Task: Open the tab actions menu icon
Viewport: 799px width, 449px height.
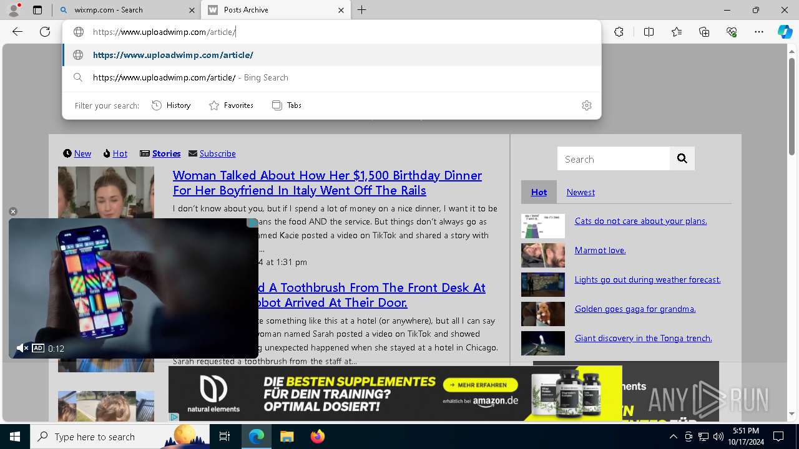Action: pyautogui.click(x=37, y=10)
